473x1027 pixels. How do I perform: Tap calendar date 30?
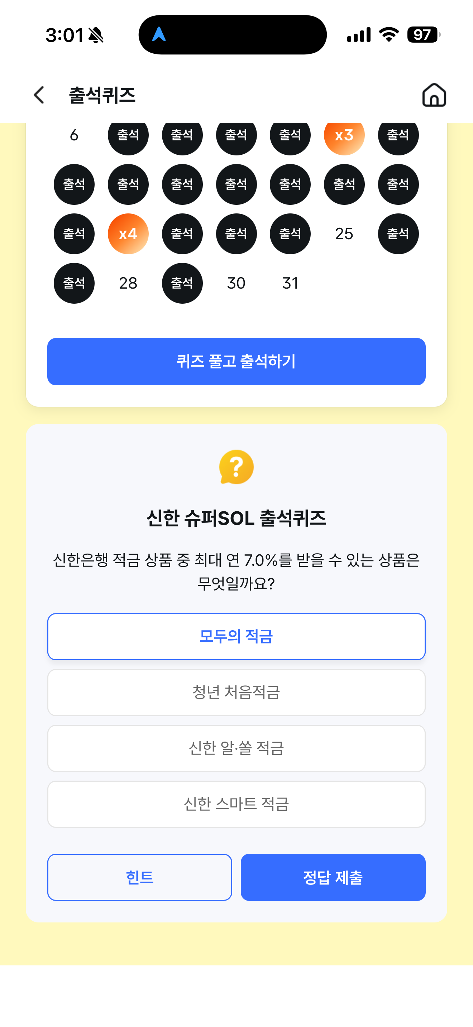tap(236, 284)
